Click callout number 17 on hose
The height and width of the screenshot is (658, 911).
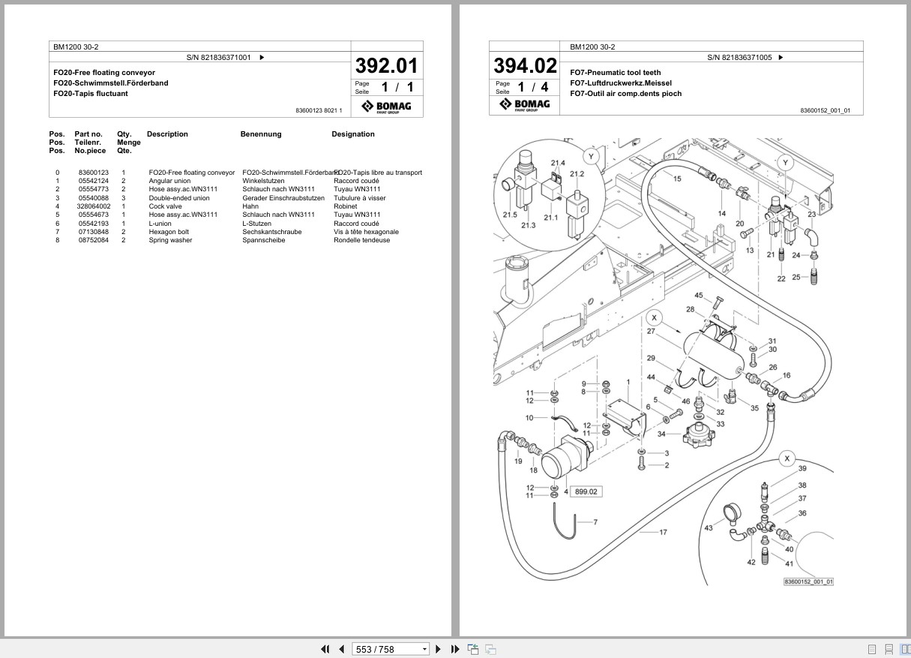click(663, 533)
